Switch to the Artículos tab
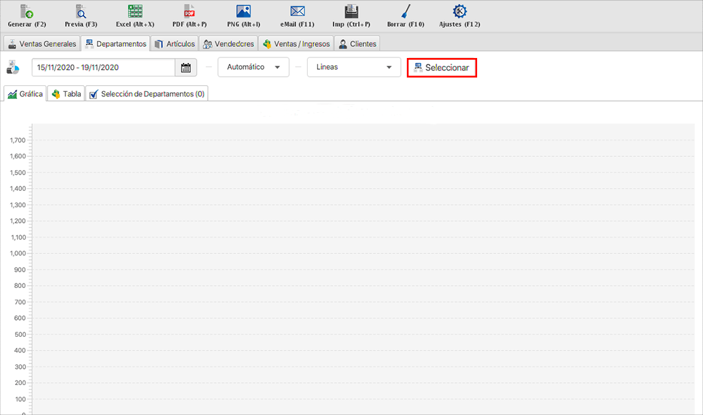This screenshot has width=703, height=415. 174,44
